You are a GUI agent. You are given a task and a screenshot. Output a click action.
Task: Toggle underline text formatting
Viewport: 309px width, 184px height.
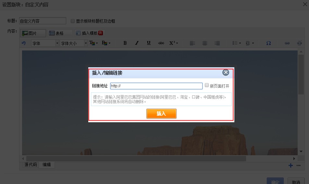149,43
